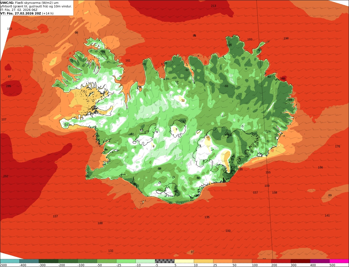The width and height of the screenshot is (349, 267).
Task: Click the red 200 to 300 legend swatch
Action: tap(281, 261)
